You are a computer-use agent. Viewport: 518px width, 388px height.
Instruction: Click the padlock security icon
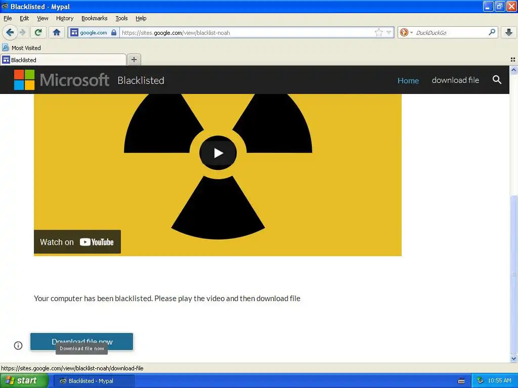pyautogui.click(x=114, y=32)
